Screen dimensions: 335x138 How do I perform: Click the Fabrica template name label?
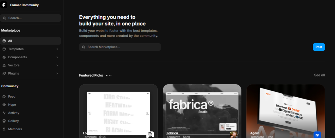click(172, 133)
